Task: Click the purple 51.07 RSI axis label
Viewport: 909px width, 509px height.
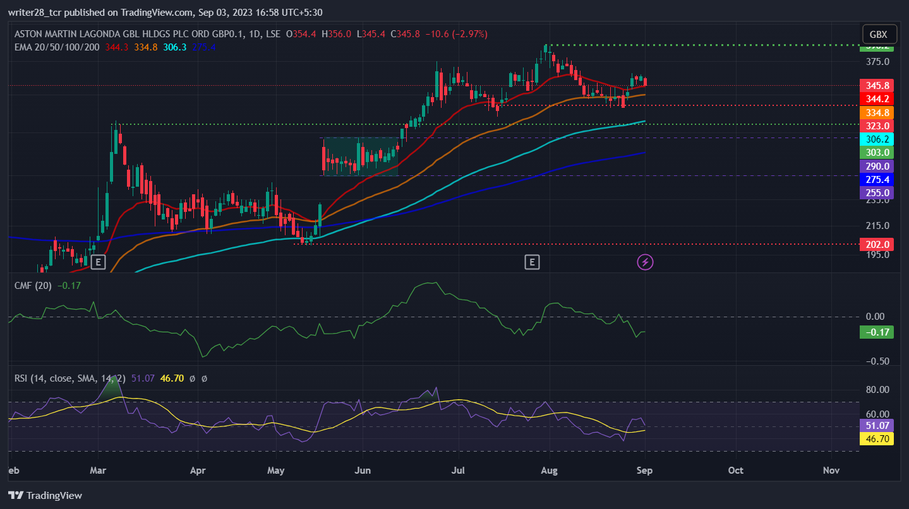Action: tap(877, 426)
